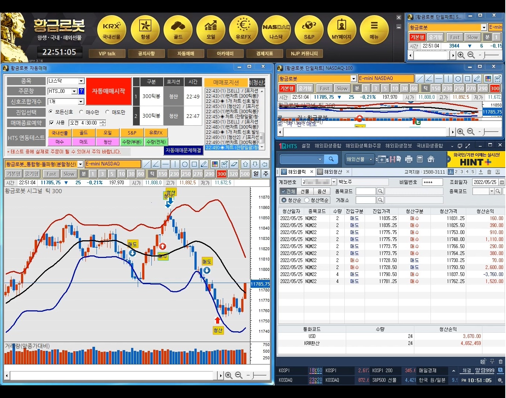Click the zoom-out magnifier below auto-trade chart
The height and width of the screenshot is (398, 506).
tap(239, 375)
